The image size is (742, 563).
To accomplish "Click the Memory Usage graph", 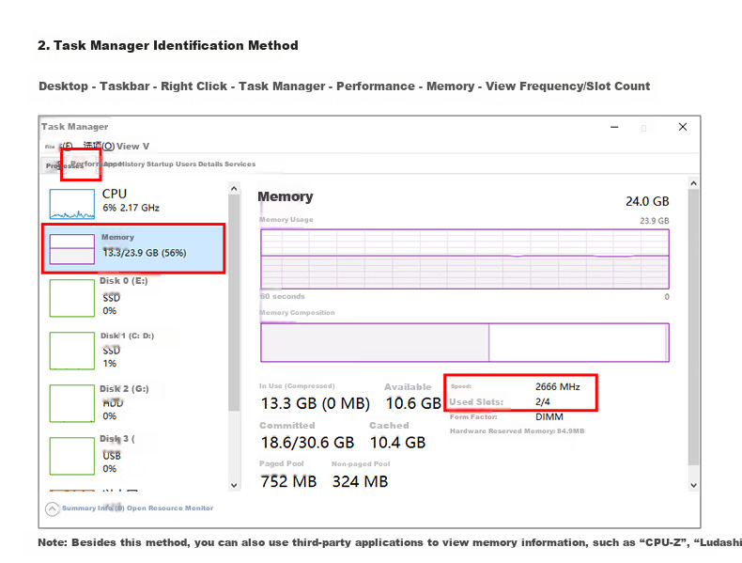I will [465, 259].
